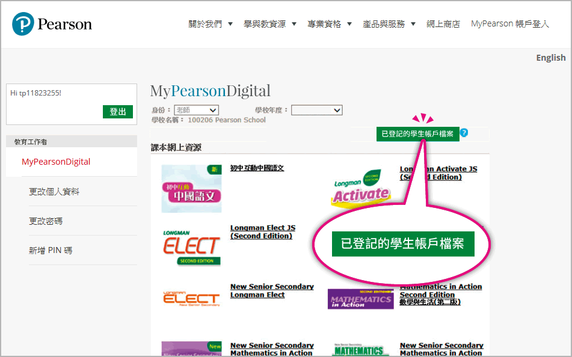The height and width of the screenshot is (357, 572).
Task: Open the 身份 dropdown showing 老師
Action: pyautogui.click(x=197, y=109)
